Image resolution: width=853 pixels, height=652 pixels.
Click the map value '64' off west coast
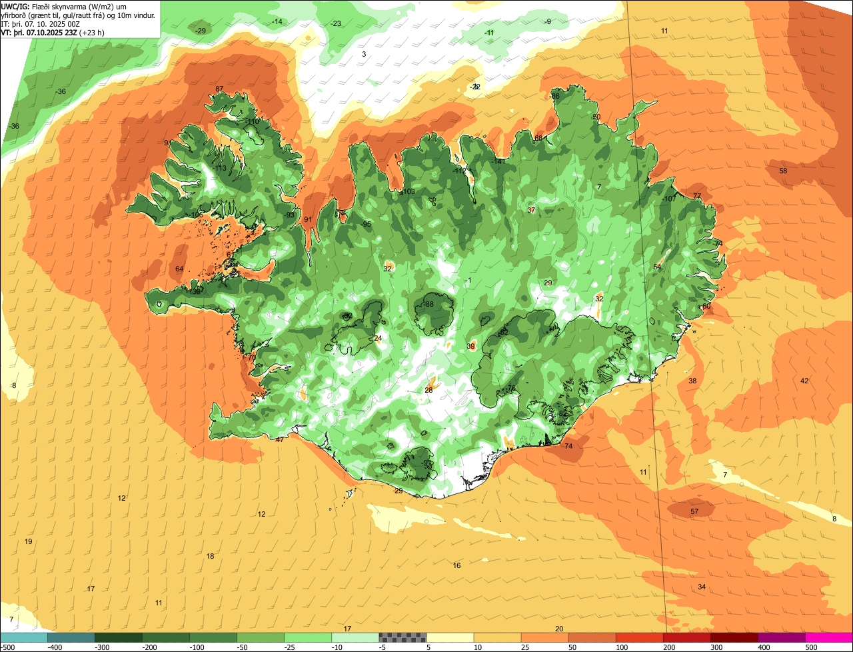[179, 269]
